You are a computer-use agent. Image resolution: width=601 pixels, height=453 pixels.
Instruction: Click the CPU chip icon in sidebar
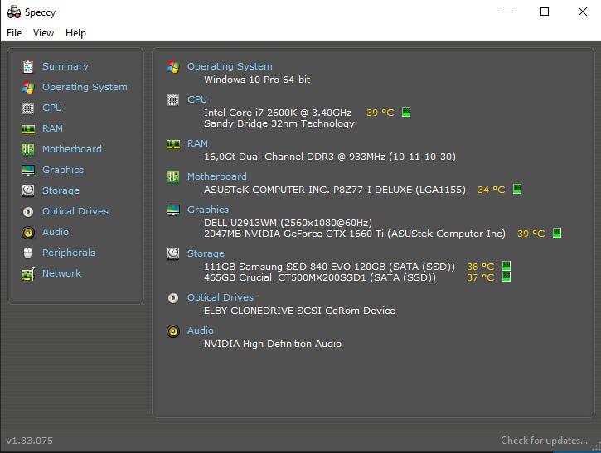click(28, 108)
